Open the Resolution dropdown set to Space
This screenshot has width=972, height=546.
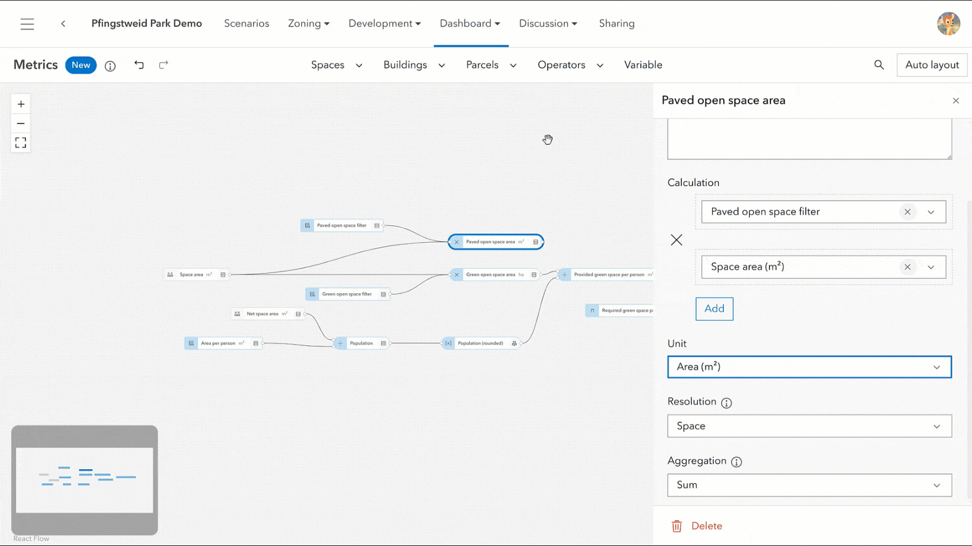809,426
